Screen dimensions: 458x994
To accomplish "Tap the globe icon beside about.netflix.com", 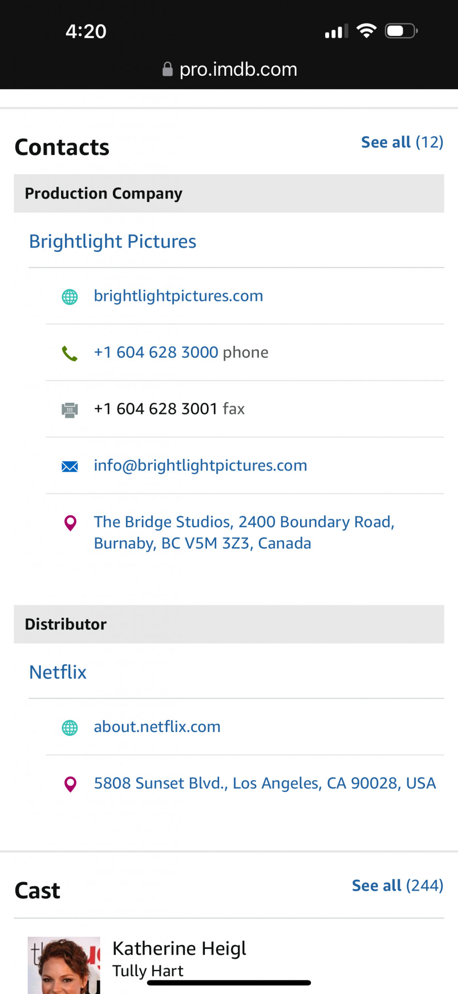I will click(x=70, y=728).
